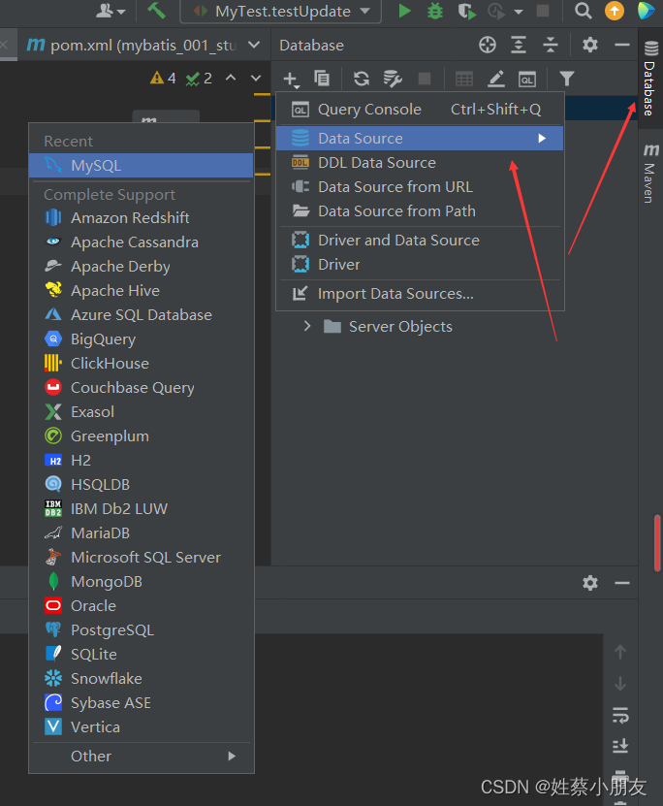
Task: Go to previous highlighted error arrow
Action: tap(231, 79)
